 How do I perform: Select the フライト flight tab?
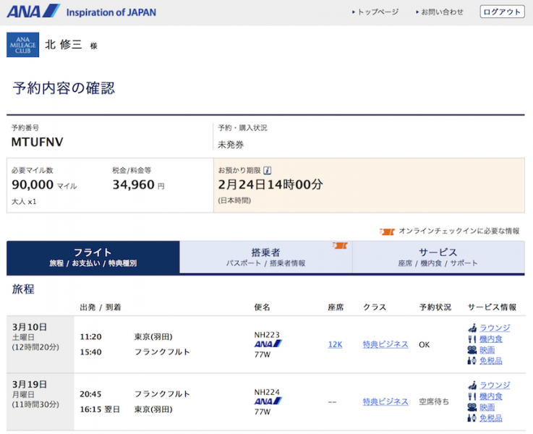coord(93,258)
